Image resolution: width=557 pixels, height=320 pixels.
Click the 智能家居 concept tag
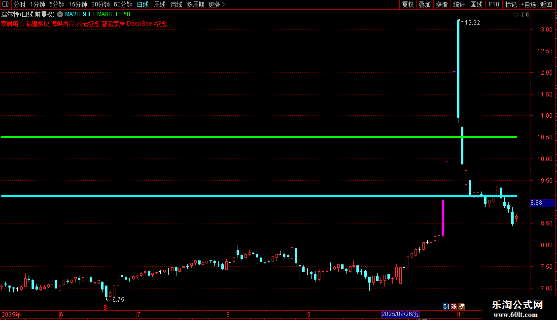point(113,24)
